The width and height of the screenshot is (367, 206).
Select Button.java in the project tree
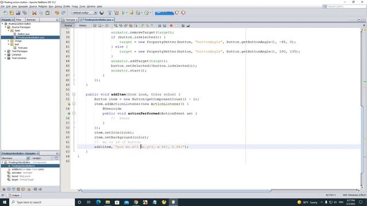pyautogui.click(x=24, y=34)
